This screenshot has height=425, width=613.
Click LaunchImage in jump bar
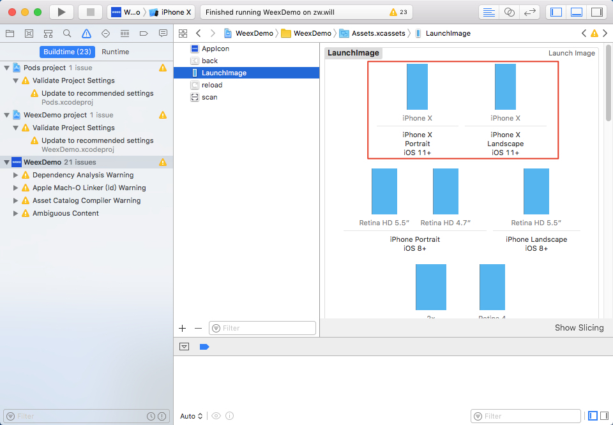coord(443,34)
